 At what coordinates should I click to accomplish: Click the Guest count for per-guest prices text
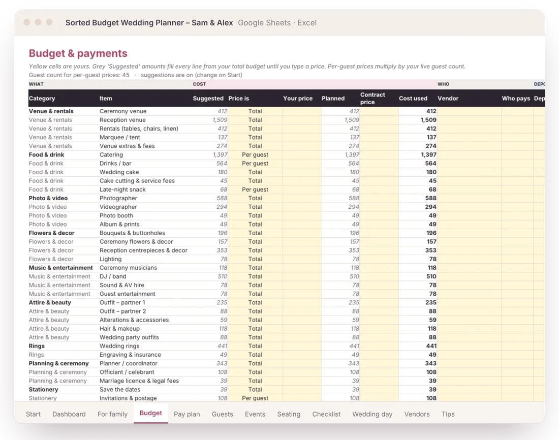pos(79,75)
